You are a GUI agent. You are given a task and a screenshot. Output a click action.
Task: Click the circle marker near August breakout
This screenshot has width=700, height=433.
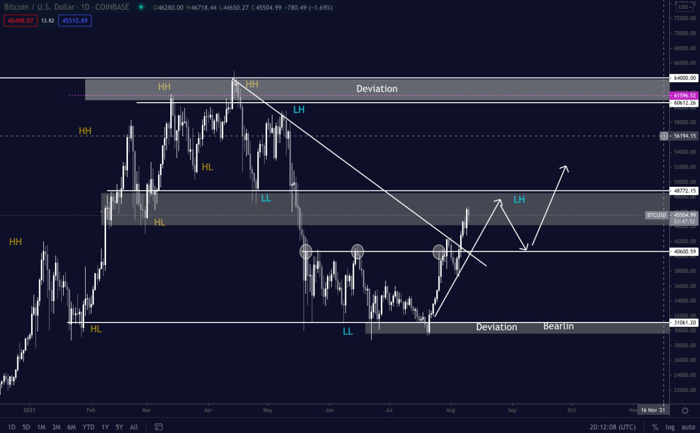pos(439,252)
